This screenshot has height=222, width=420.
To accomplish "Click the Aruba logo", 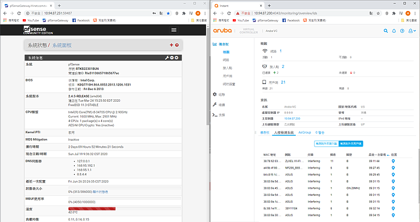I will click(222, 30).
